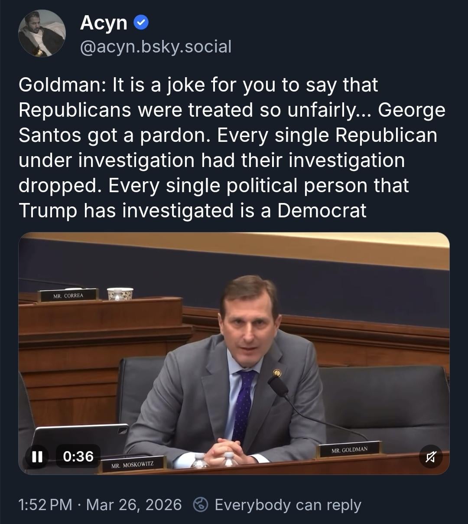Open the @acyn.bsky.social handle link
The image size is (468, 524).
click(156, 46)
